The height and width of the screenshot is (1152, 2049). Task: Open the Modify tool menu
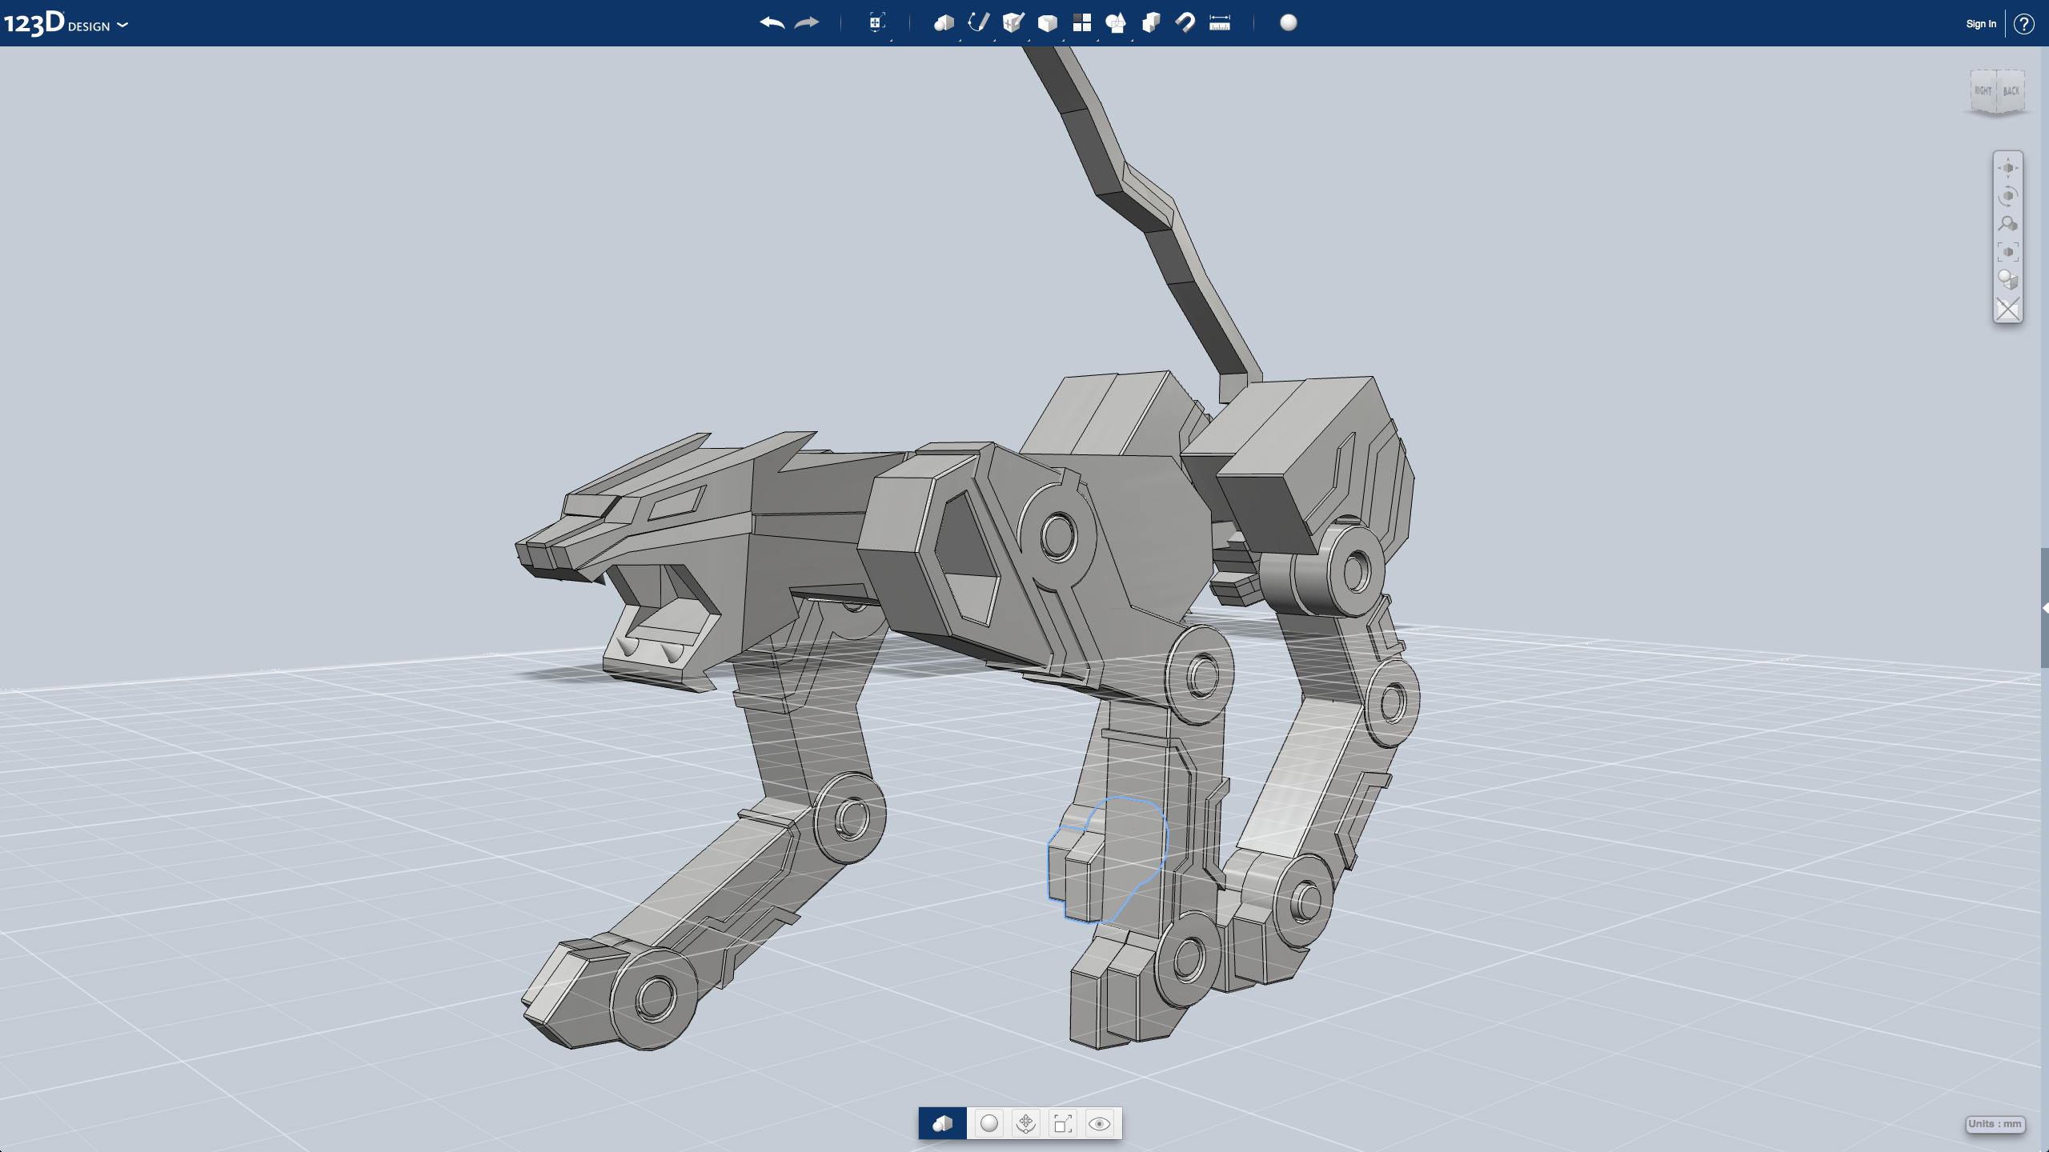pos(1047,23)
